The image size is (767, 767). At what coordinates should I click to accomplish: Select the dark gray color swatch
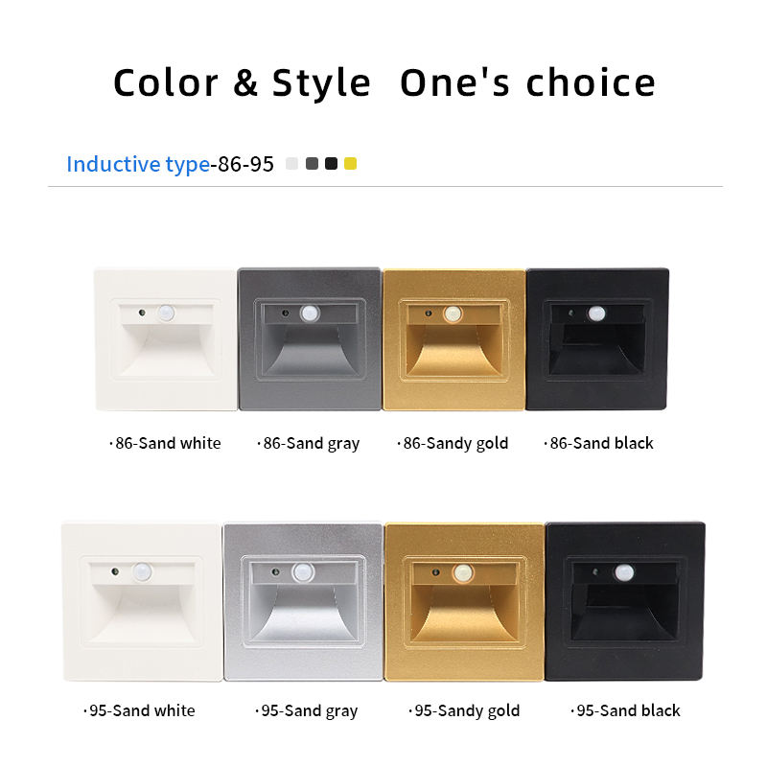tap(312, 164)
